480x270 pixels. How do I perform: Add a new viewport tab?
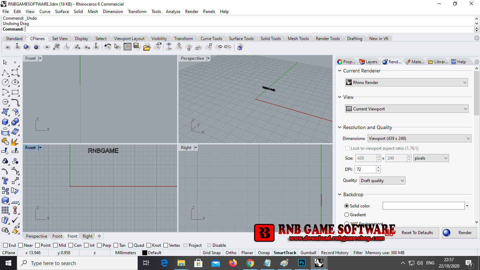point(99,236)
